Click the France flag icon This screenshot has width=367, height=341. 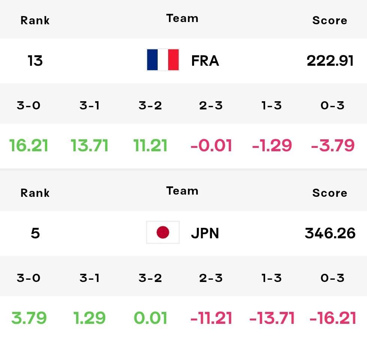tap(163, 60)
